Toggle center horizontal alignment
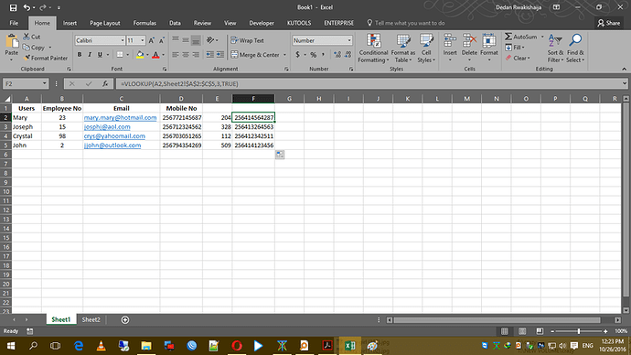The width and height of the screenshot is (631, 355). [186, 55]
